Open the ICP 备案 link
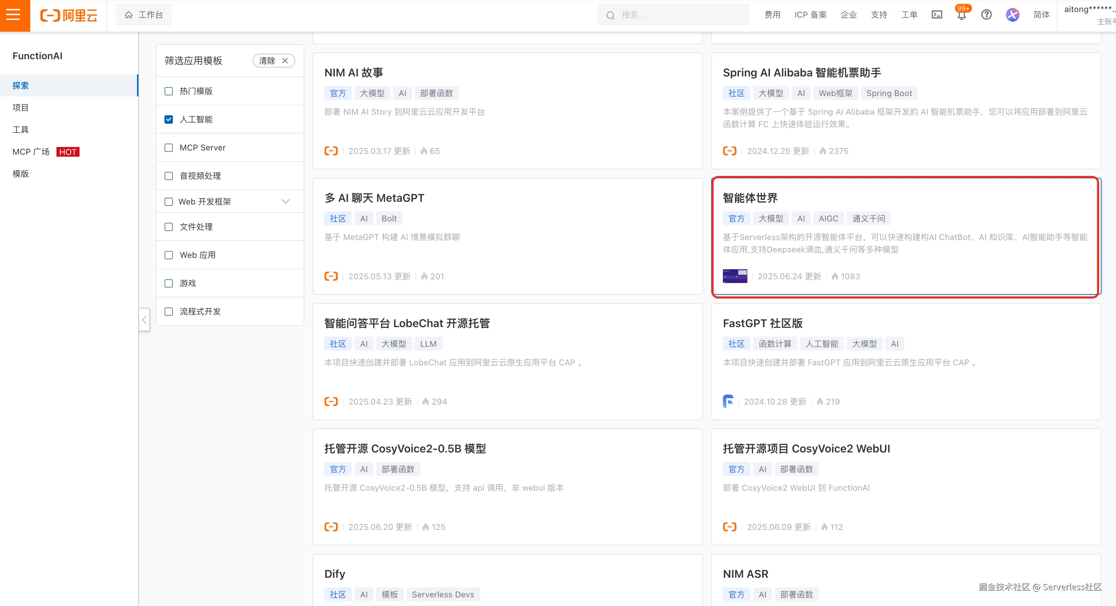Image resolution: width=1116 pixels, height=606 pixels. [810, 15]
